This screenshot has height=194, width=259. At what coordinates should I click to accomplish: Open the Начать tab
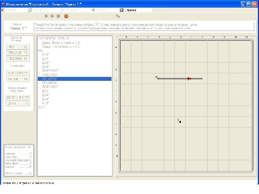(9, 10)
